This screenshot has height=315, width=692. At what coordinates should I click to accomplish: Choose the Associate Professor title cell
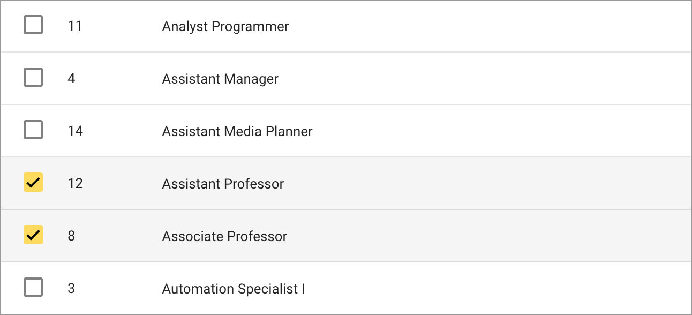click(x=224, y=236)
